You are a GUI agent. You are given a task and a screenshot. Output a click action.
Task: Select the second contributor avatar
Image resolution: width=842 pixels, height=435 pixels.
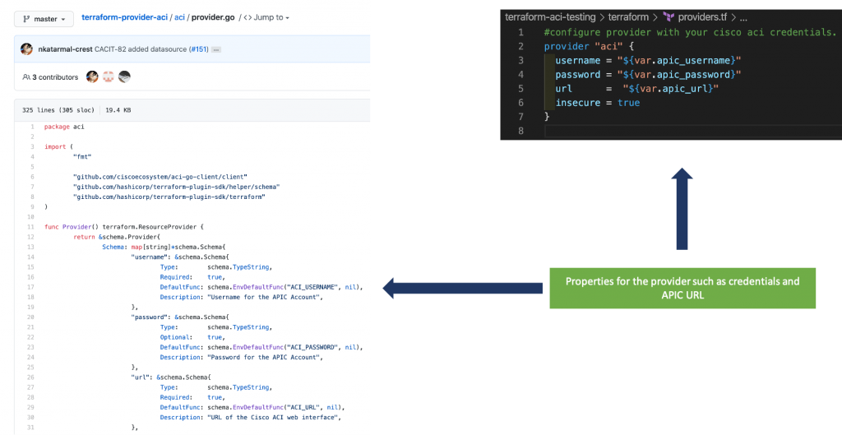pos(108,77)
